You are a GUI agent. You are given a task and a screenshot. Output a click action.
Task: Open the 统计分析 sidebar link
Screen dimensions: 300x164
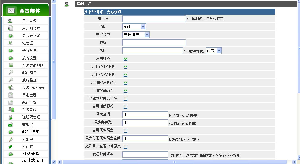29,102
